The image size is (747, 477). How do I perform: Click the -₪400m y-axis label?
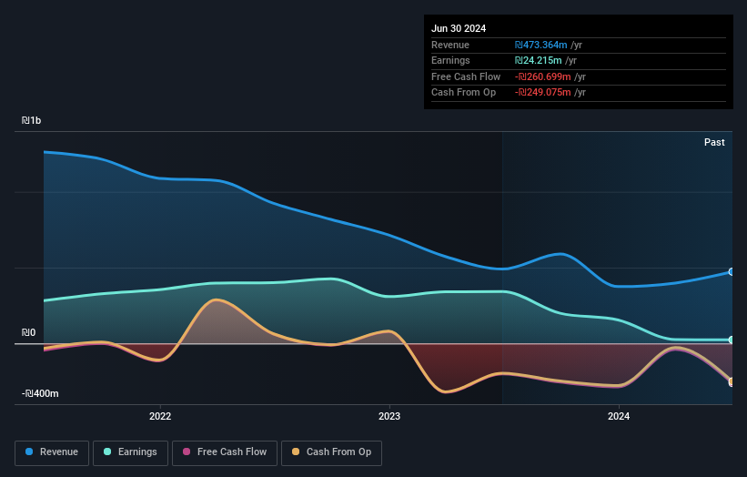point(40,393)
